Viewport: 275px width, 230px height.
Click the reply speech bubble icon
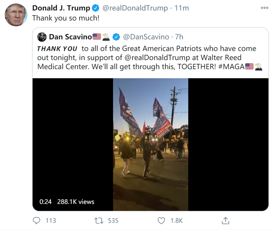click(x=37, y=220)
